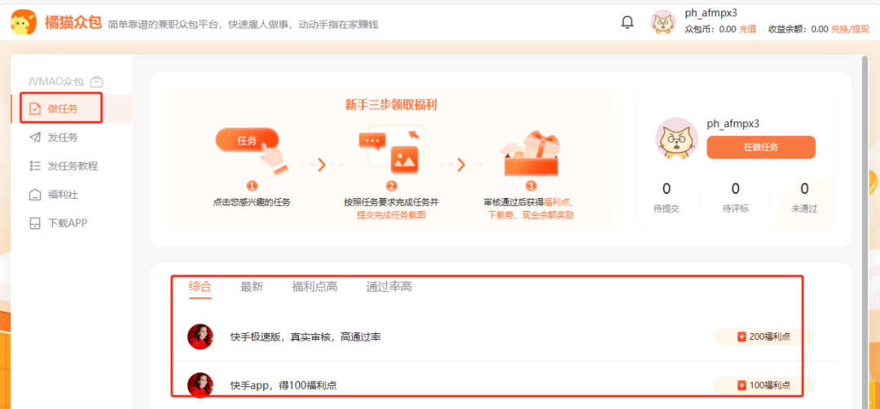Click the 福利社 shop icon
This screenshot has width=880, height=409.
(35, 196)
